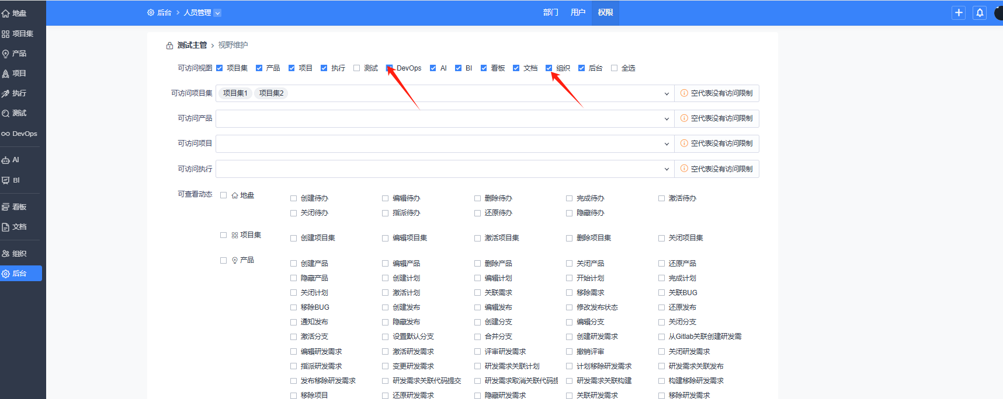Image resolution: width=1003 pixels, height=399 pixels.
Task: Expand the 可访问执行 dropdown arrow
Action: (667, 169)
